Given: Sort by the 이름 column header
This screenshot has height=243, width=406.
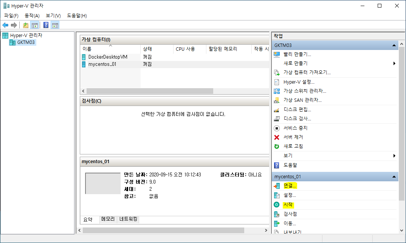Looking at the screenshot, I should (110, 49).
